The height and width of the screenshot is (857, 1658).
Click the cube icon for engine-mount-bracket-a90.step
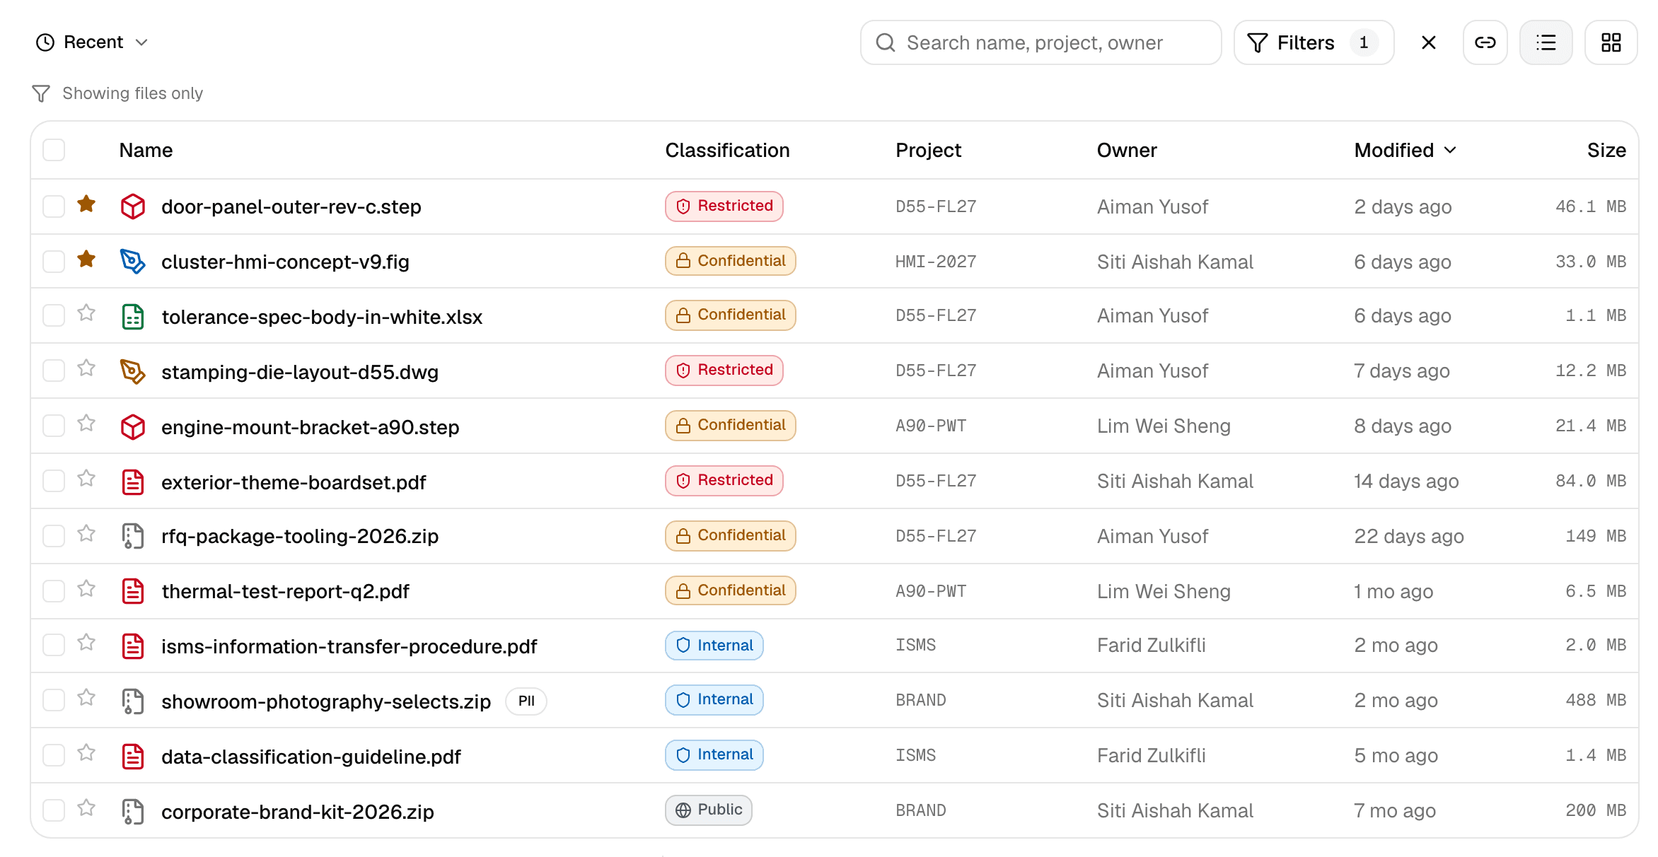tap(133, 427)
